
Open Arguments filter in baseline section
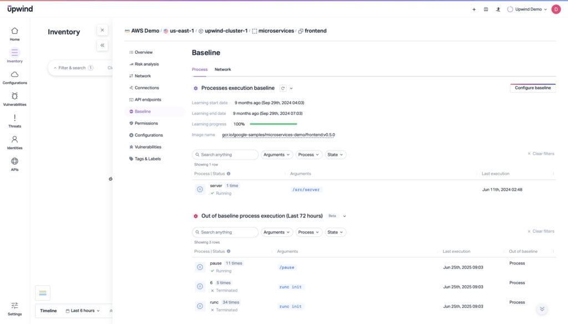(x=276, y=155)
